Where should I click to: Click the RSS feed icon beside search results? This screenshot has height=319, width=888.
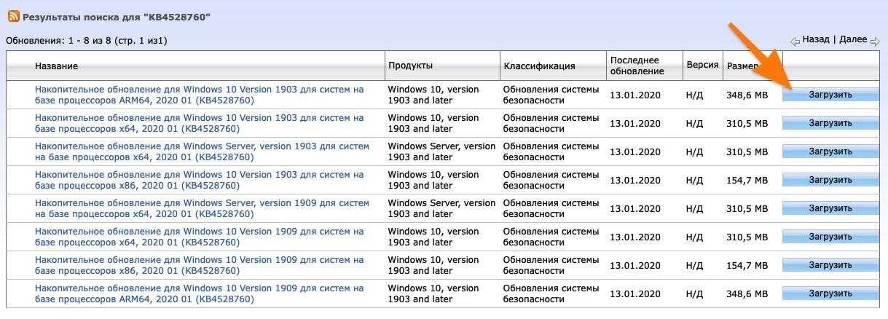coord(13,16)
